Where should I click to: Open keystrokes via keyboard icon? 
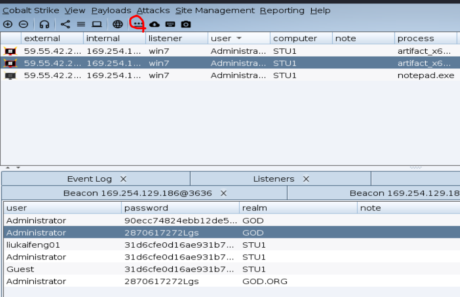170,24
